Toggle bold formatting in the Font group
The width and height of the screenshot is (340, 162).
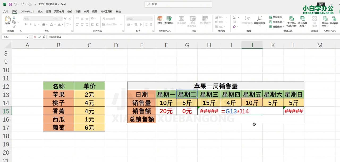coord(26,24)
